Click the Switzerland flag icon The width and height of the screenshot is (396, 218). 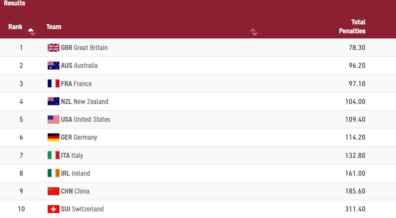click(x=53, y=209)
